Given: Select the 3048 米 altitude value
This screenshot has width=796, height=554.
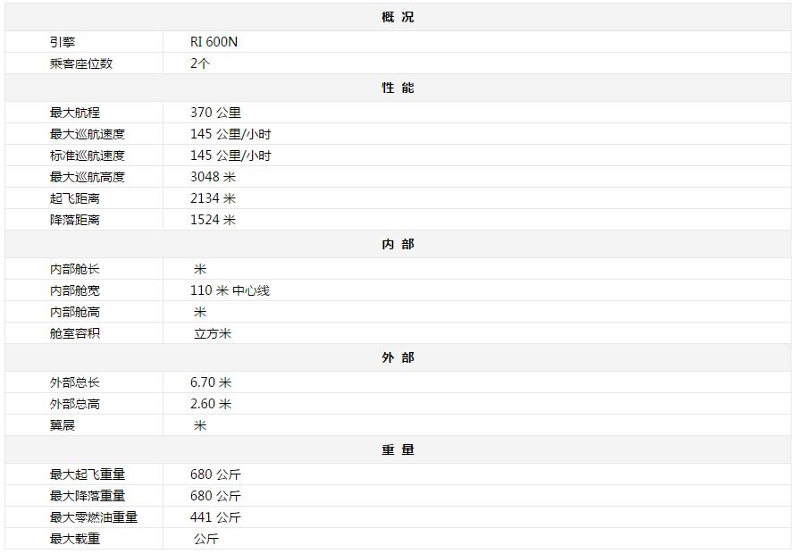Looking at the screenshot, I should pos(213,177).
